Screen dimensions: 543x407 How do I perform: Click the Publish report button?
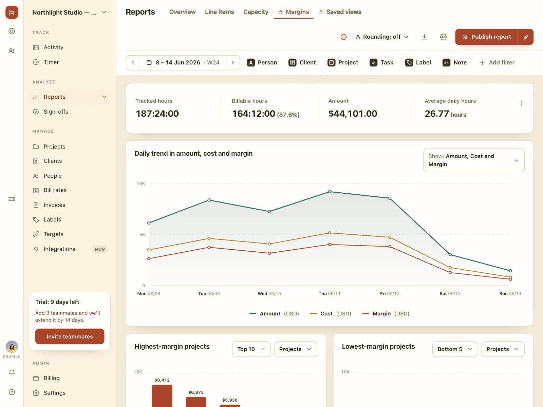[487, 37]
